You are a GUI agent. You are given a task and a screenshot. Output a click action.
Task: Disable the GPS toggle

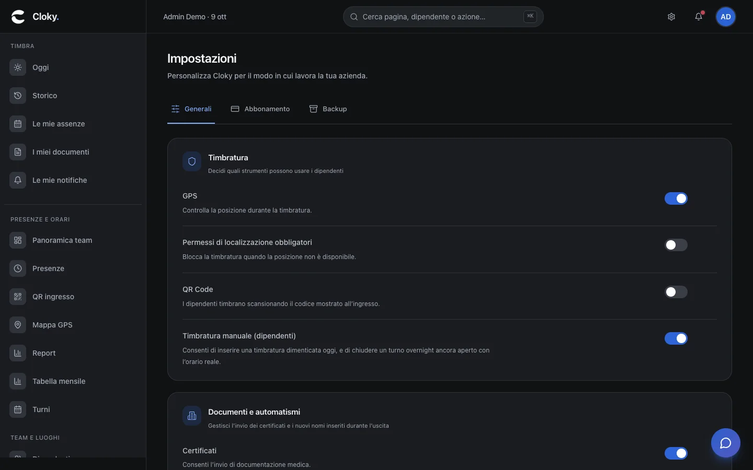pos(676,198)
